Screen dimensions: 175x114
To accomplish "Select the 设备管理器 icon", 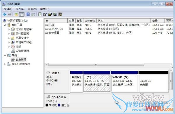I will pos(13,51).
